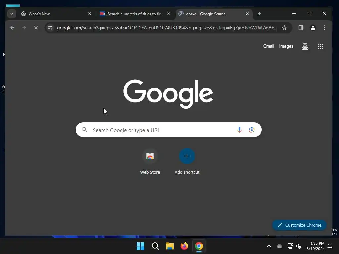Open the Chrome three-dot menu

pos(324,28)
